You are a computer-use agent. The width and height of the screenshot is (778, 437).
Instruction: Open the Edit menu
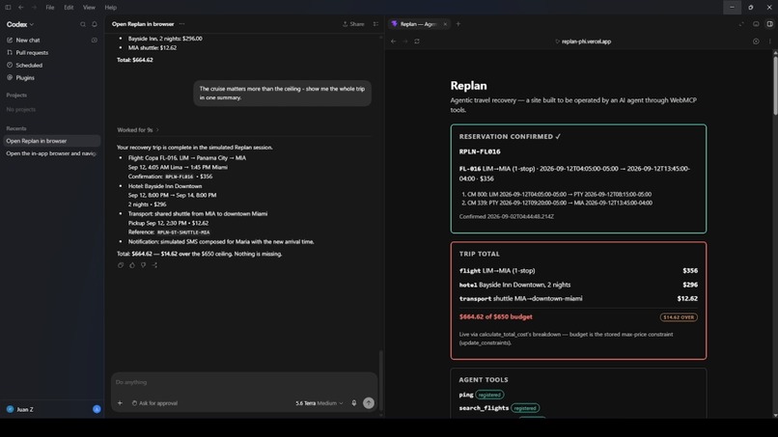tap(69, 8)
